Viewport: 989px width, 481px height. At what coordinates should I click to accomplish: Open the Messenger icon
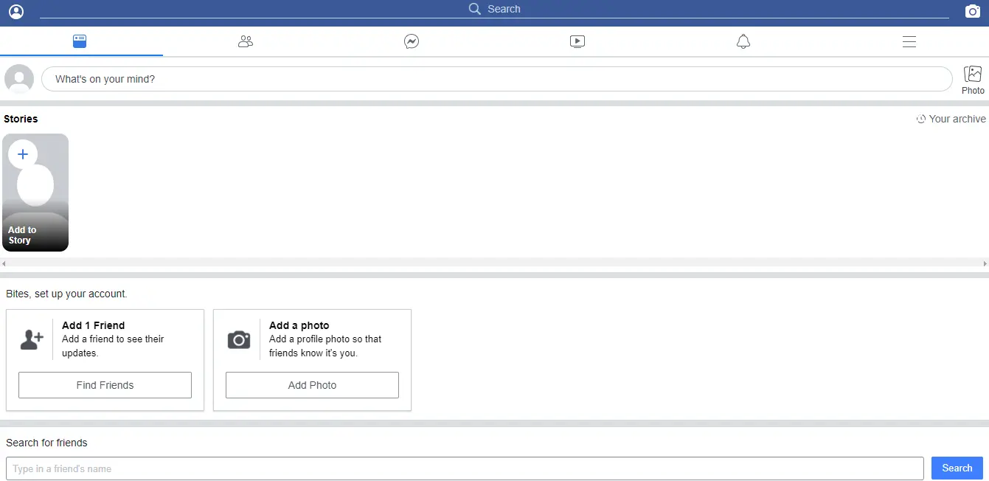pos(412,42)
